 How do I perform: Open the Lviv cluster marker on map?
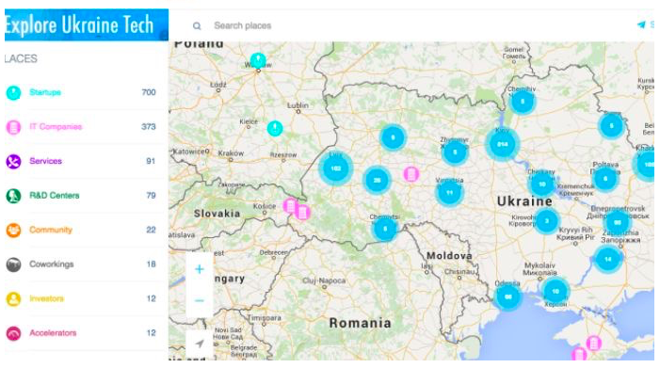pos(335,168)
